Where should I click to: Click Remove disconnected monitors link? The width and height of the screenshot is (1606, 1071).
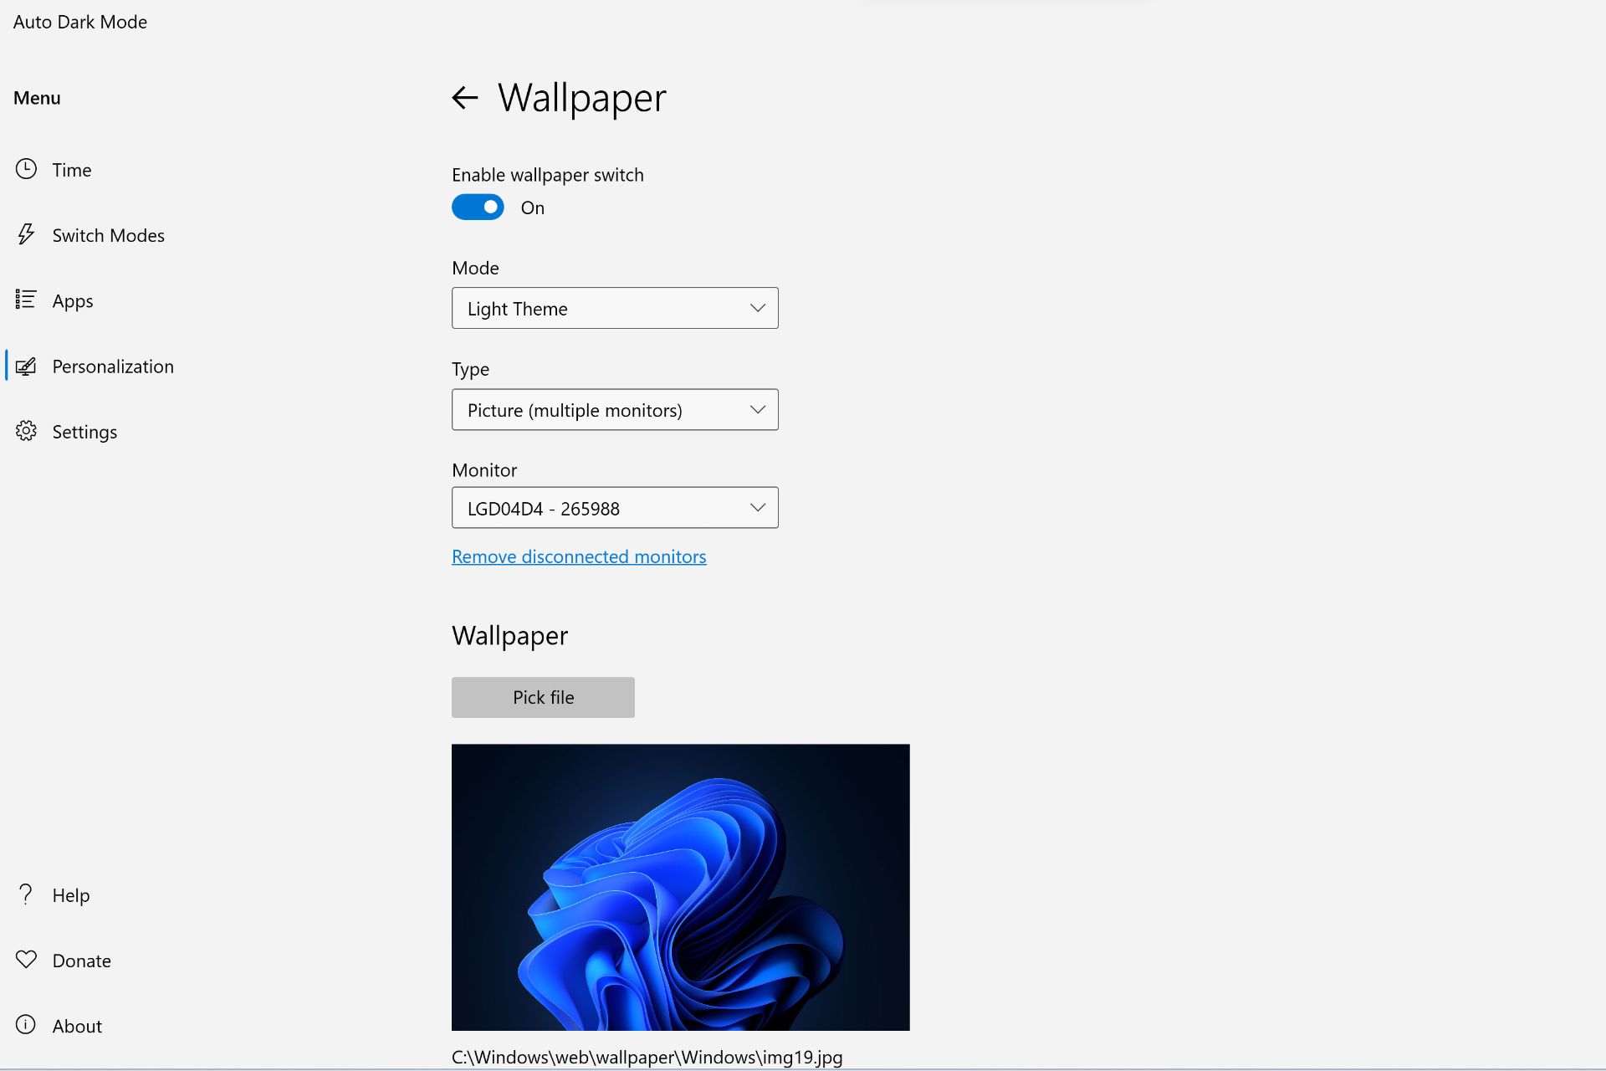coord(579,556)
